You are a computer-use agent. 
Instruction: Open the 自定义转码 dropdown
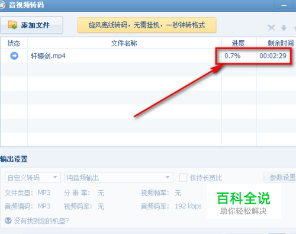(x=33, y=177)
